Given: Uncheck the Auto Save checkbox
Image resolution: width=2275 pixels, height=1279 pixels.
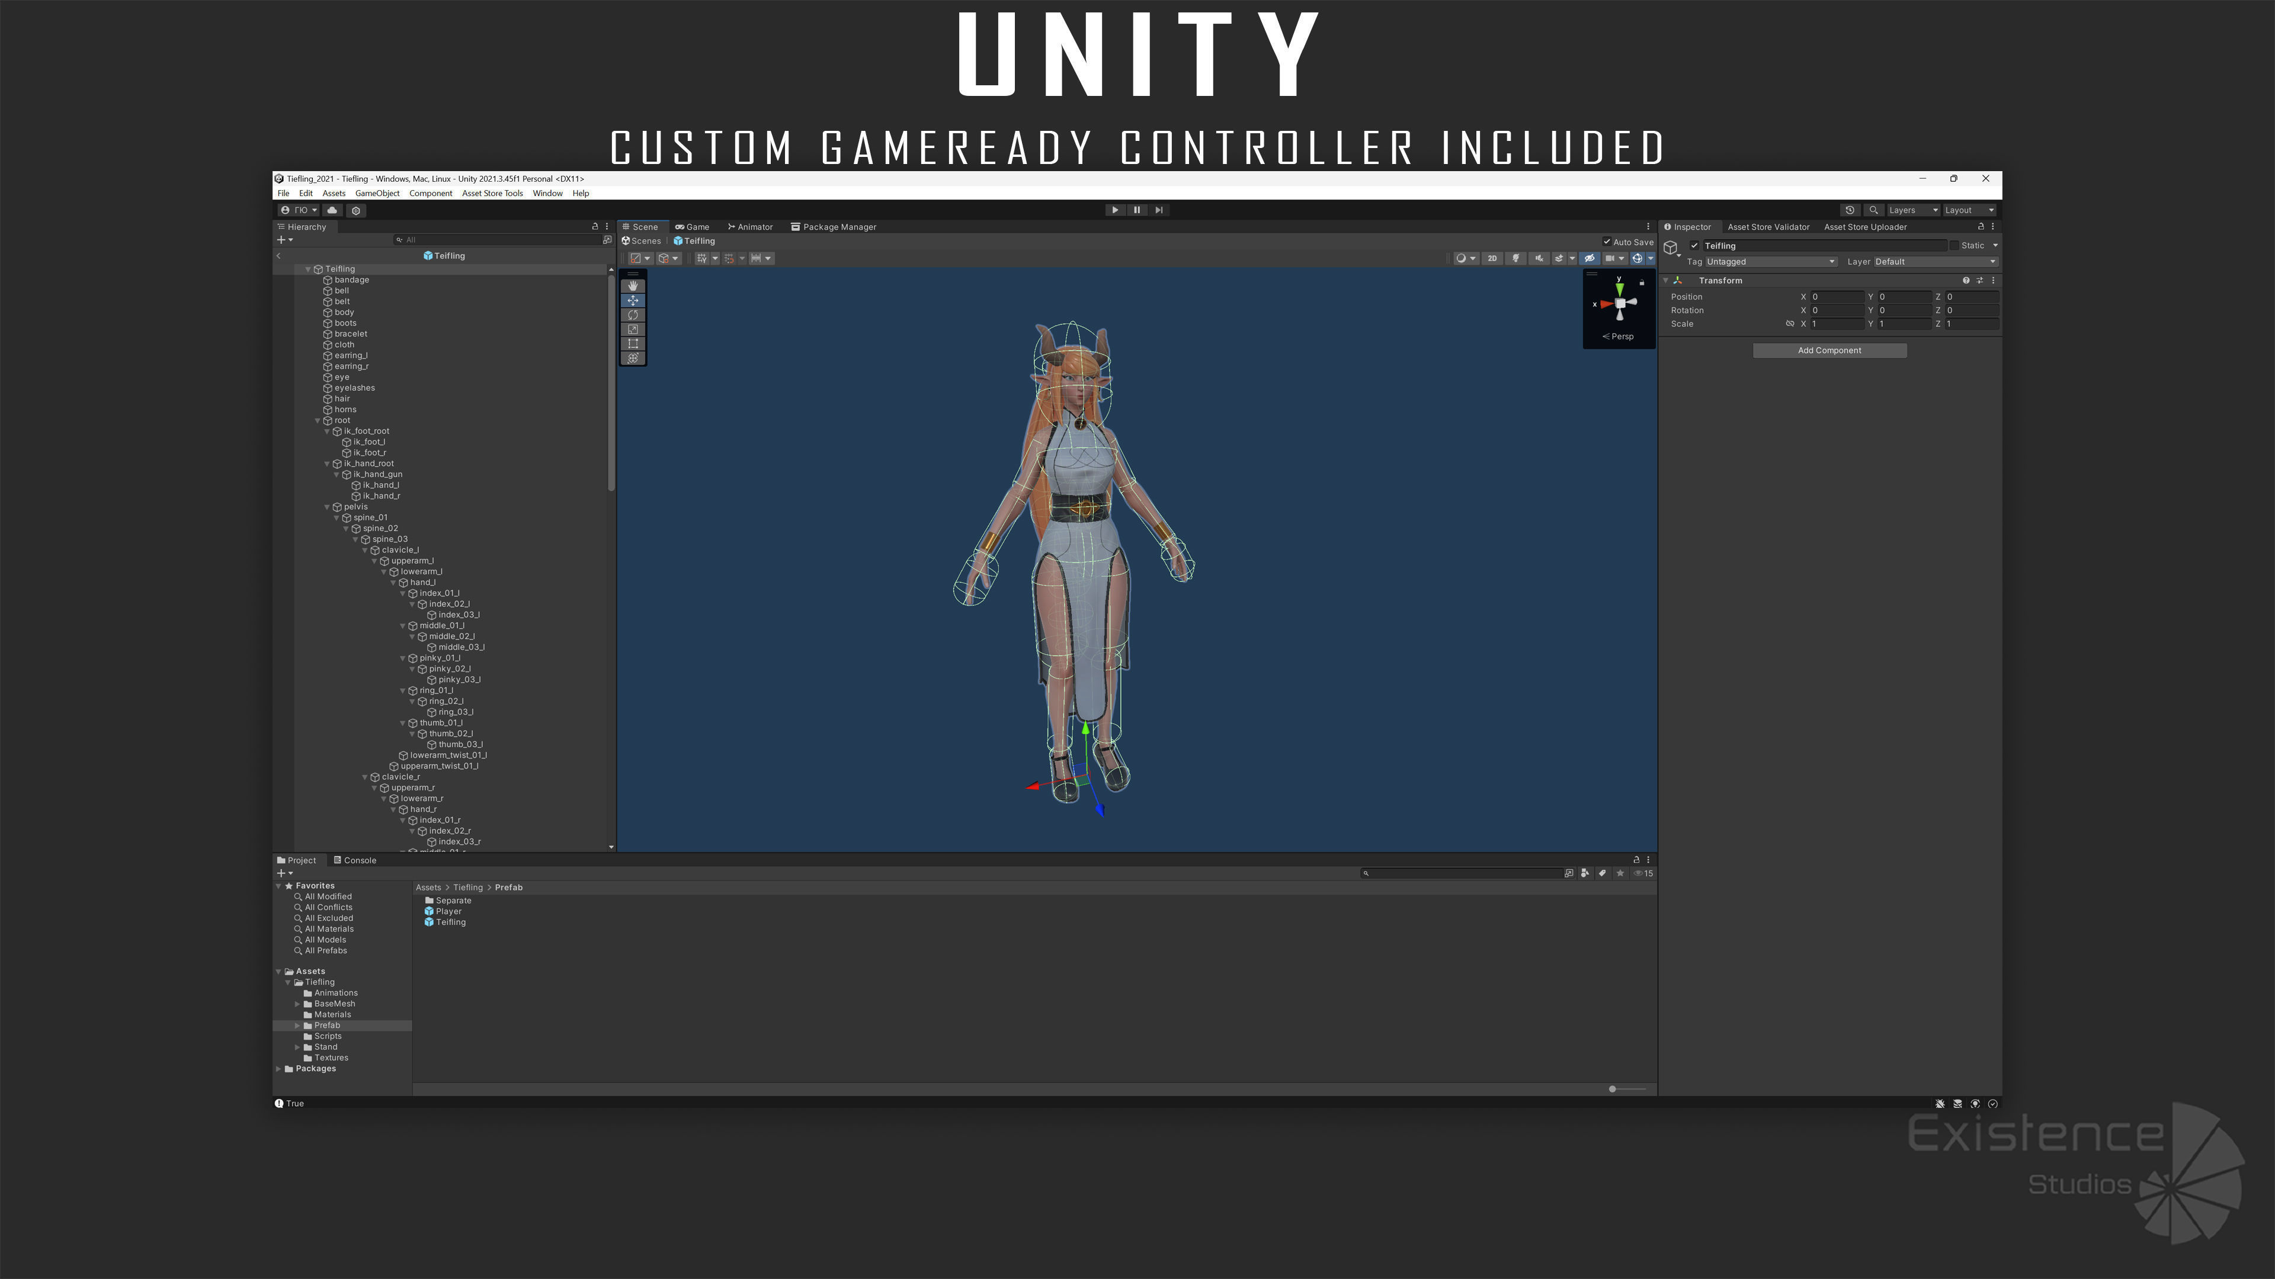Looking at the screenshot, I should pos(1607,242).
